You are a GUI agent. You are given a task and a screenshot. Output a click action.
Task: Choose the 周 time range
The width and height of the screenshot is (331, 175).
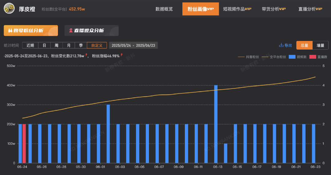tap(56, 45)
